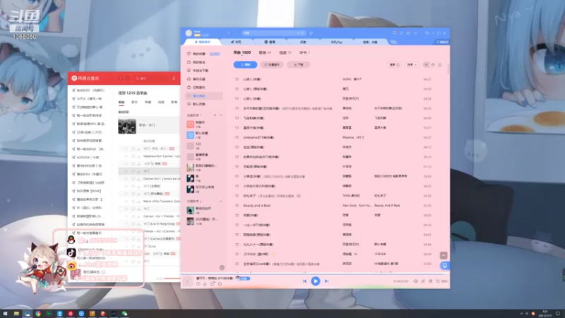Click the blue 播放 play-all button
The width and height of the screenshot is (565, 318).
[245, 64]
